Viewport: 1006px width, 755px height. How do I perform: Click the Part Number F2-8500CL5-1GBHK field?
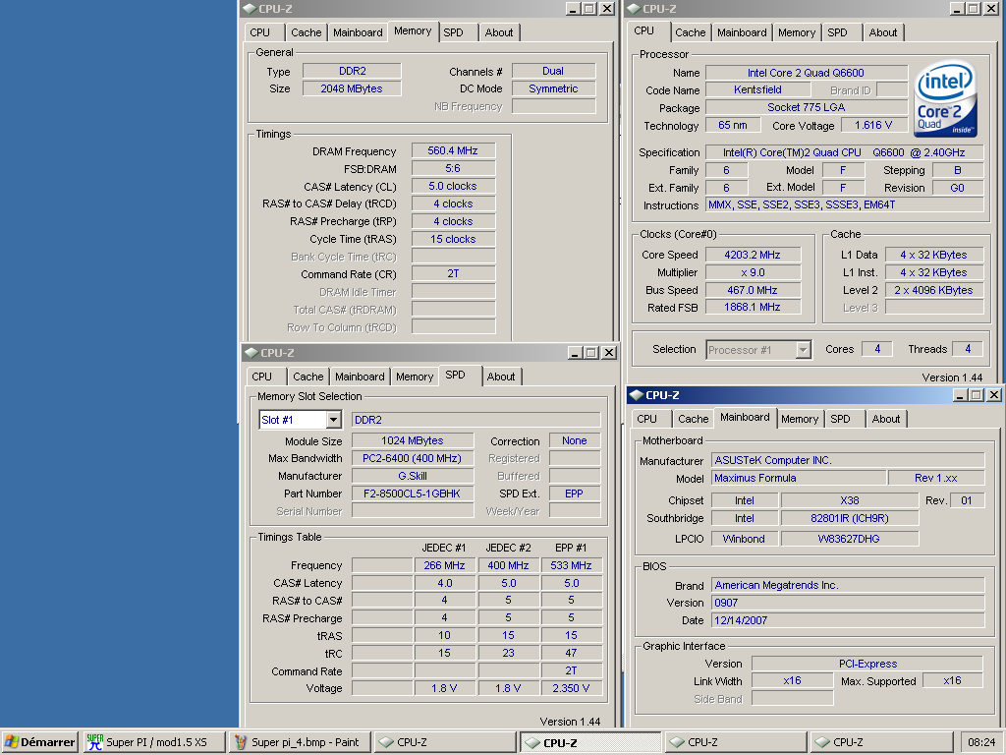tap(412, 494)
